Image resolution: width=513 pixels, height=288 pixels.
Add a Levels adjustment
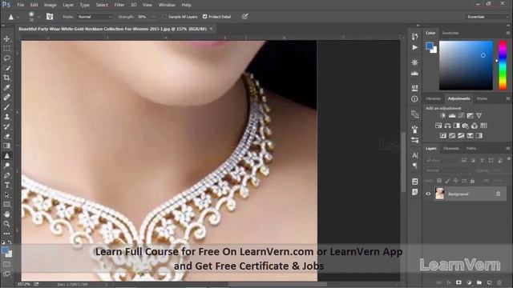click(452, 115)
